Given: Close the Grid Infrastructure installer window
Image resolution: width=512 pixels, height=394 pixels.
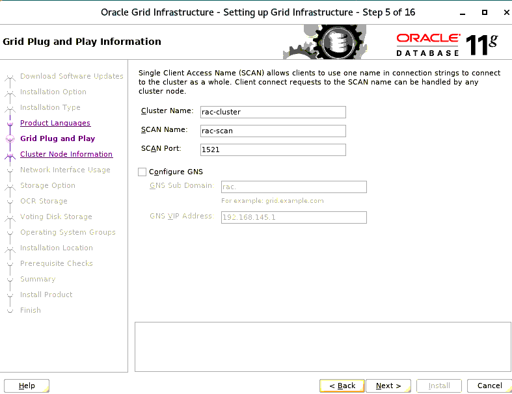Looking at the screenshot, I should 502,12.
